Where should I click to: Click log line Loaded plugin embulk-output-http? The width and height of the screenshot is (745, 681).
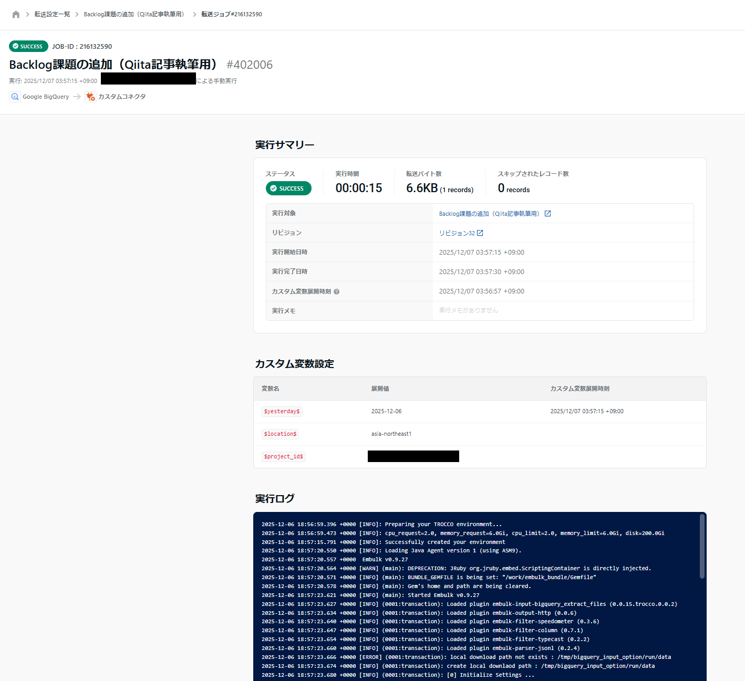click(x=419, y=613)
